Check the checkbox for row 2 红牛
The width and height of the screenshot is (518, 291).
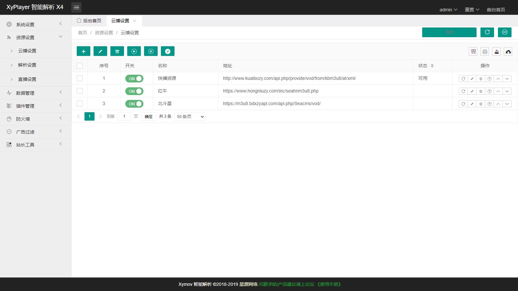pos(80,91)
